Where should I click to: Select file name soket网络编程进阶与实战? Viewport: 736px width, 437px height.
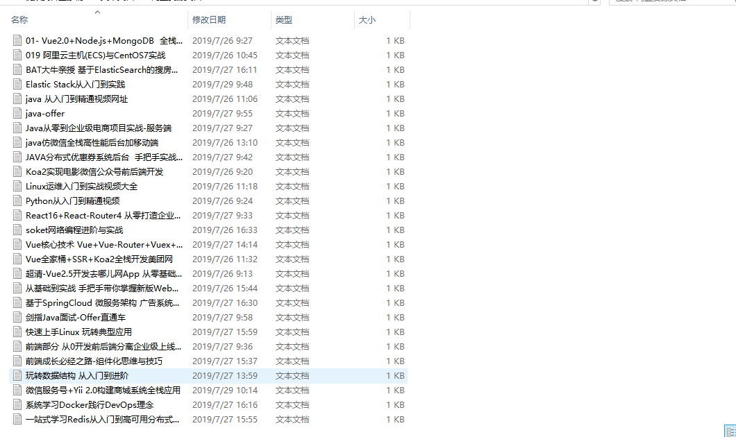[x=74, y=230]
